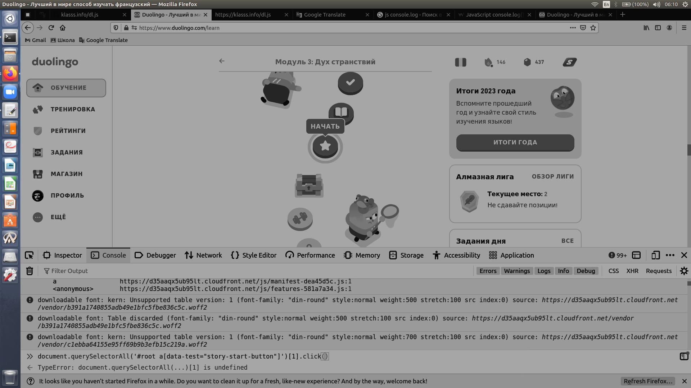Screen dimensions: 691x388
Task: Activate the element picker tool
Action: pos(29,255)
